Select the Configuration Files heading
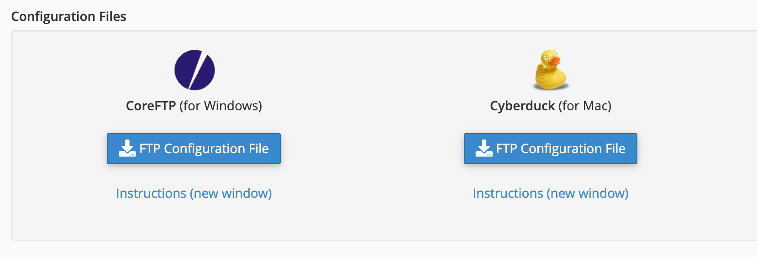This screenshot has width=757, height=257. [68, 16]
